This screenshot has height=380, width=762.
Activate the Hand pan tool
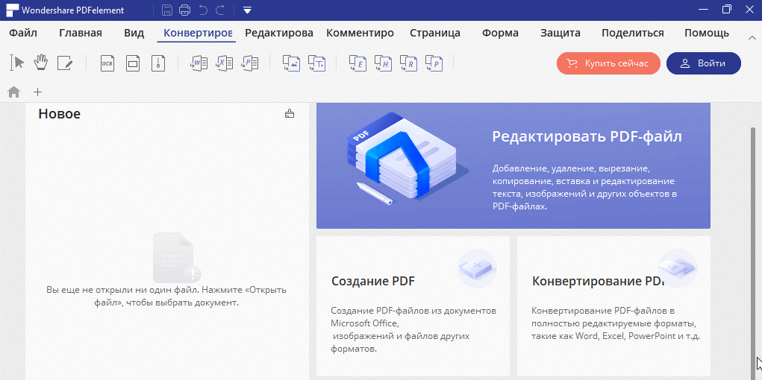[41, 63]
